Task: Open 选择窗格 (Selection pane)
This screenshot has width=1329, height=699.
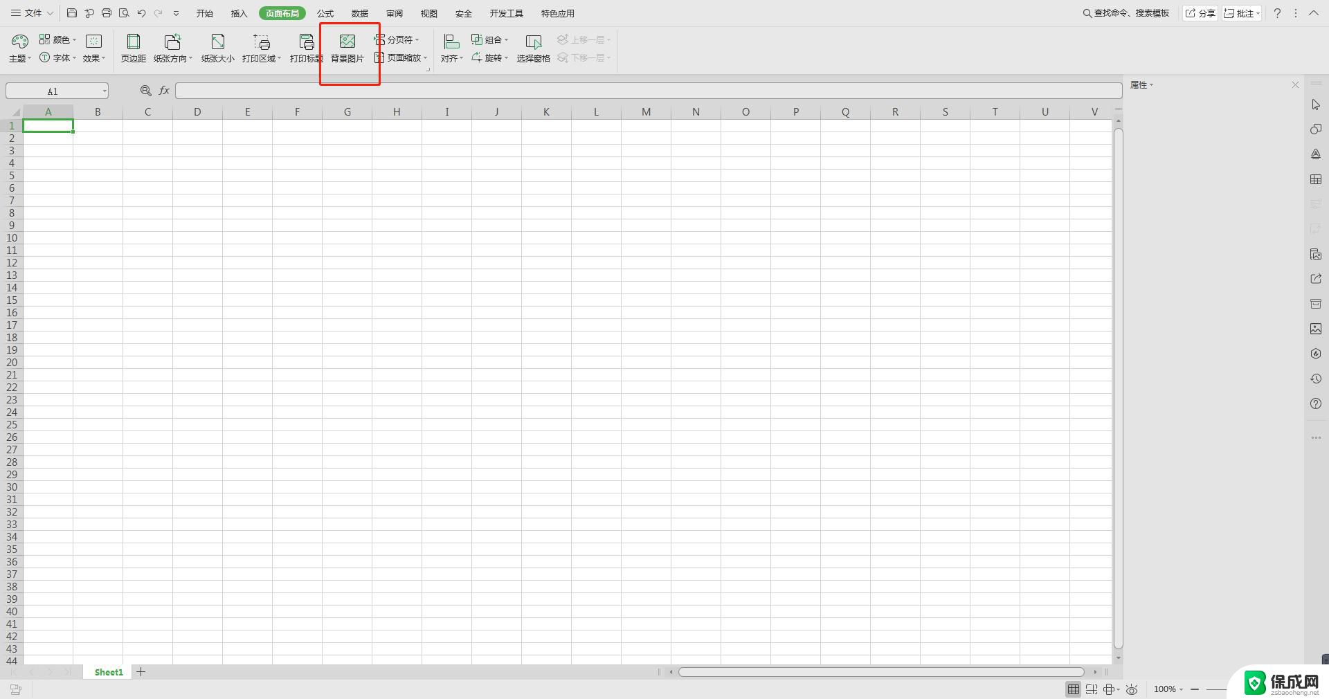Action: pos(533,48)
